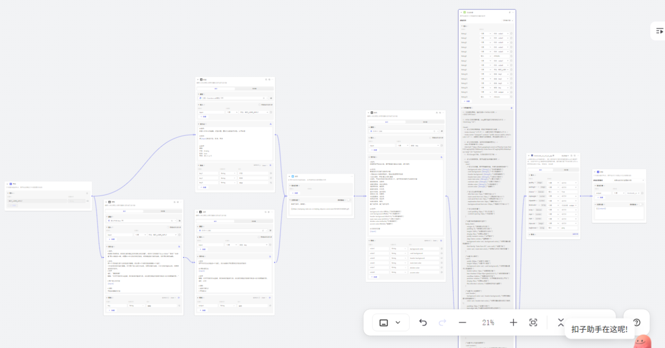Click add button under top LLM node's input row

pos(204,116)
